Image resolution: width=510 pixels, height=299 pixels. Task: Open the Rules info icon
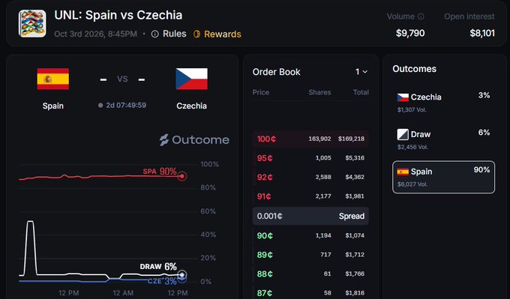155,34
